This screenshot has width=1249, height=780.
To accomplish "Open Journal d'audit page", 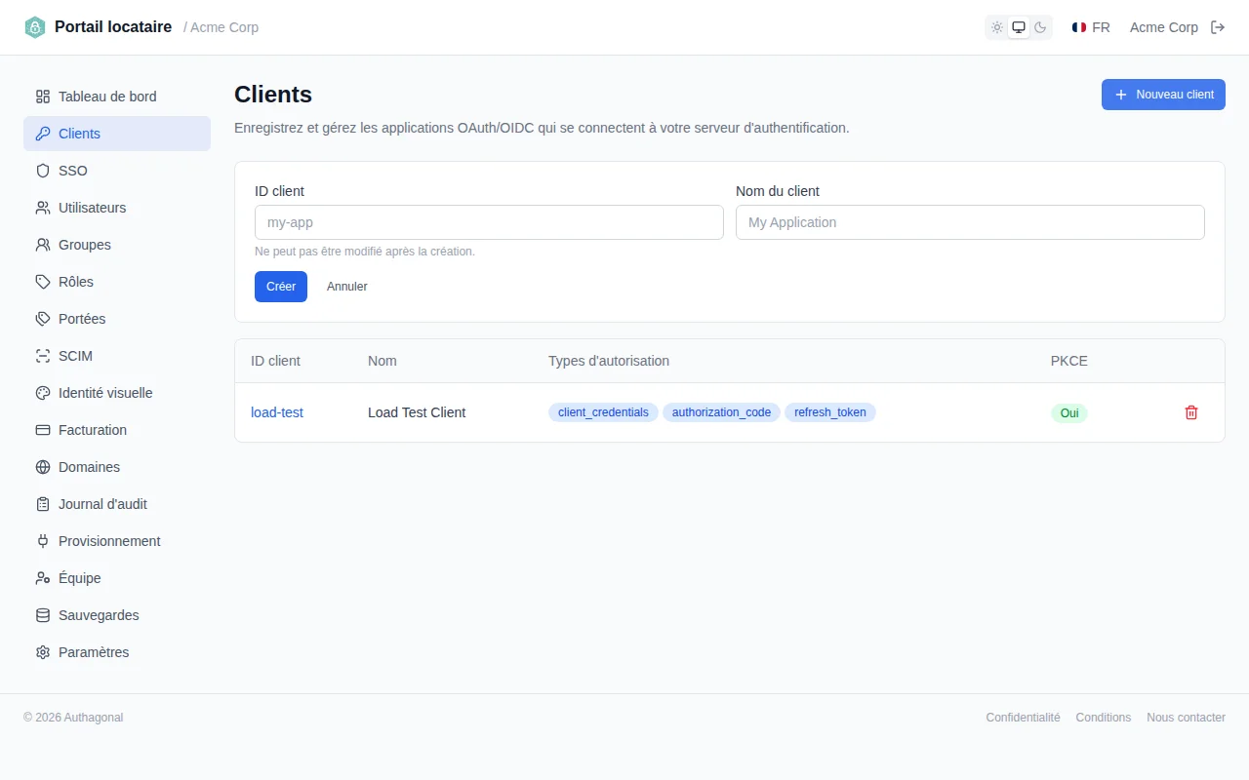I will (117, 504).
